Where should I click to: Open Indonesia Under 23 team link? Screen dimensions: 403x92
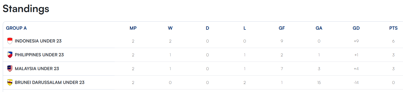click(x=38, y=41)
